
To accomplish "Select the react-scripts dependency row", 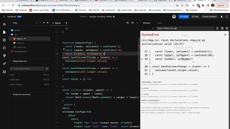I will [x=29, y=85].
